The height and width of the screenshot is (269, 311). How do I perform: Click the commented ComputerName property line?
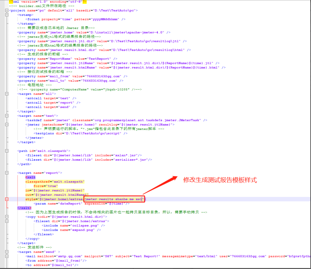[x=80, y=89]
